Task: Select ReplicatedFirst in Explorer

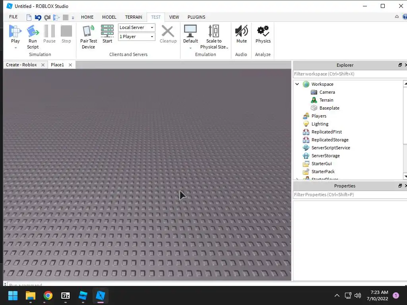Action: [327, 132]
